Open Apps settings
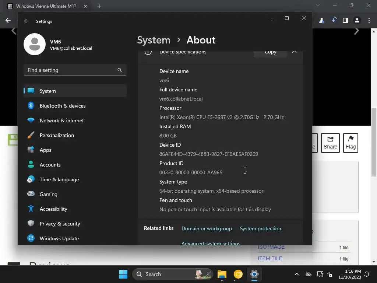Viewport: 377px width, 283px height. coord(75,150)
